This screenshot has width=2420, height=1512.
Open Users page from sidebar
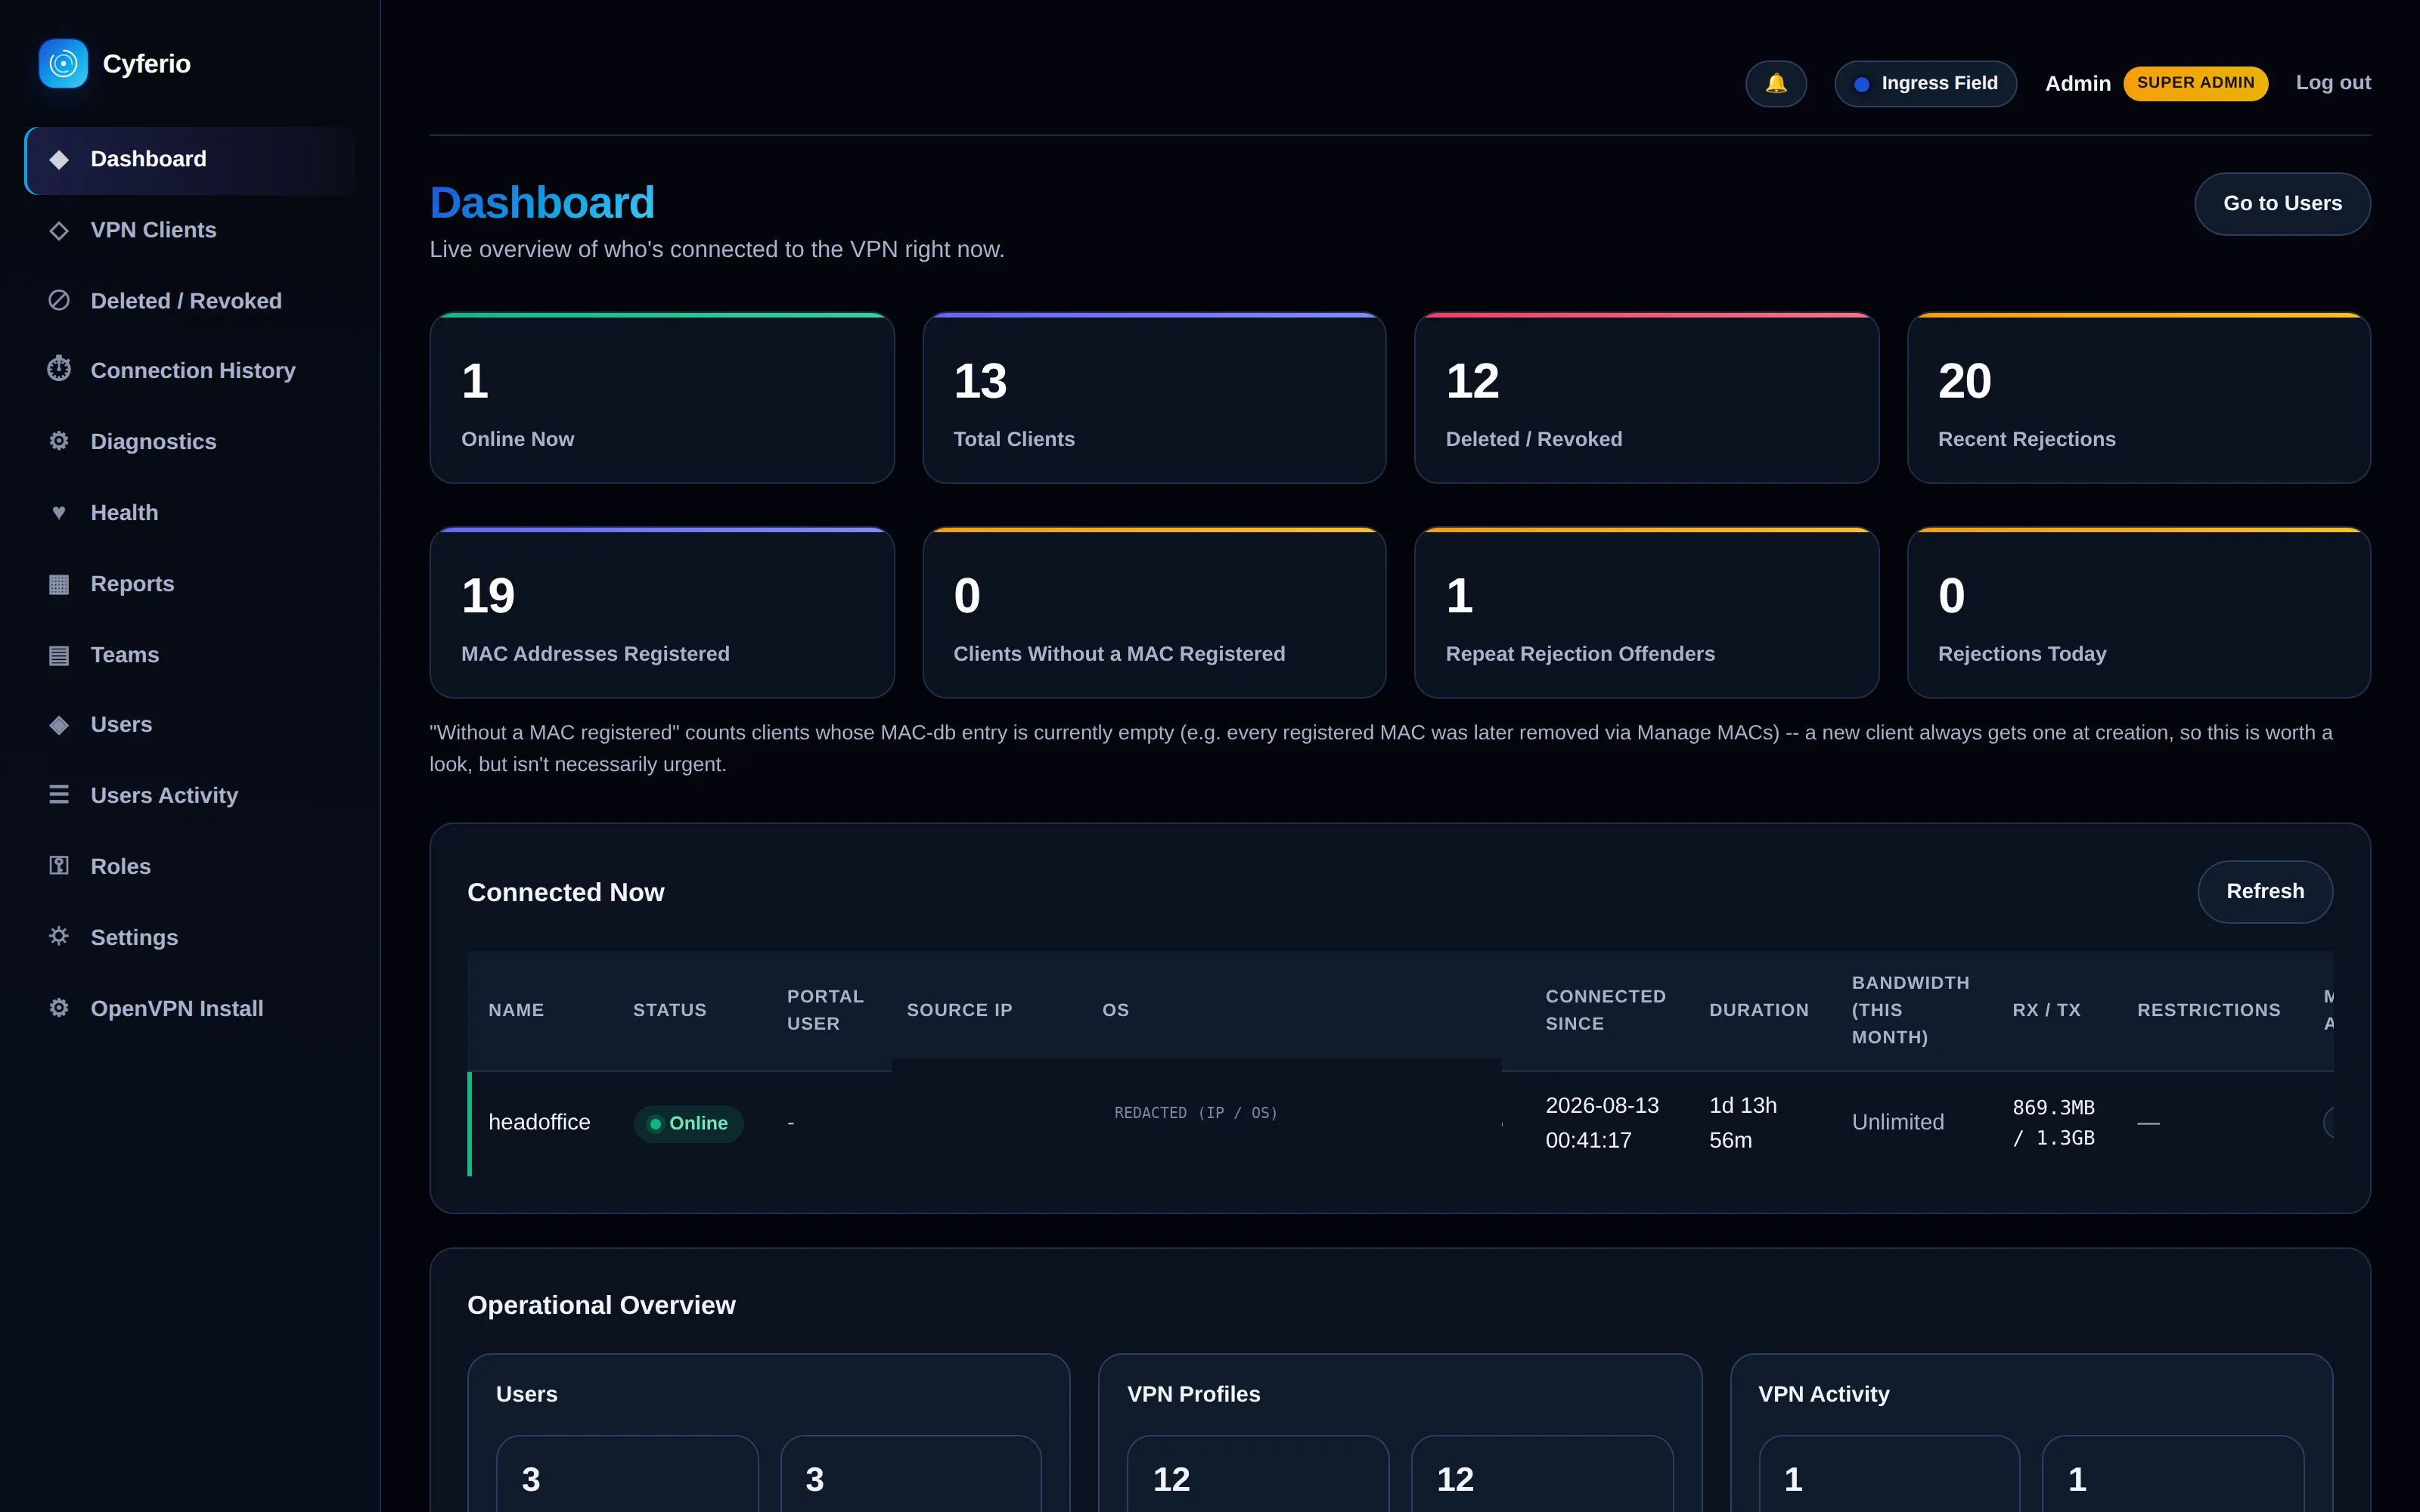coord(190,725)
